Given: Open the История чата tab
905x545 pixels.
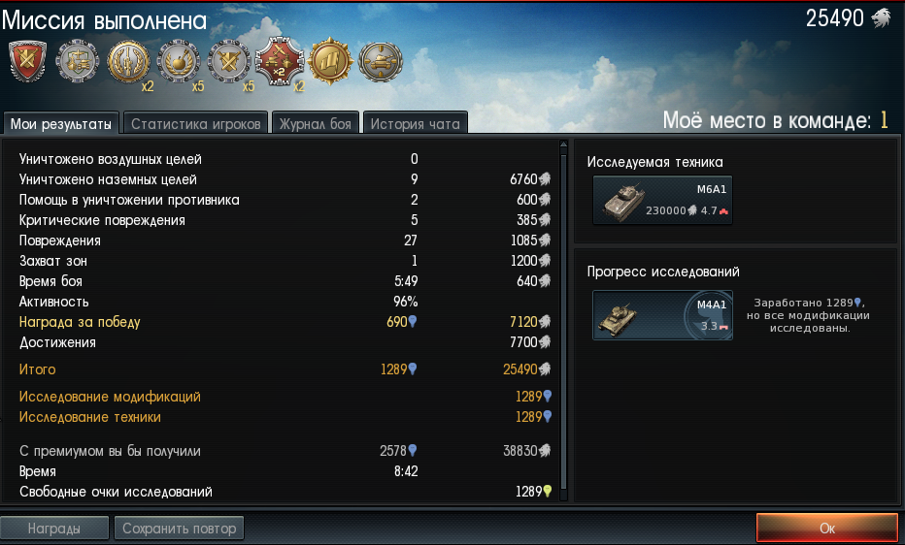Looking at the screenshot, I should 415,123.
